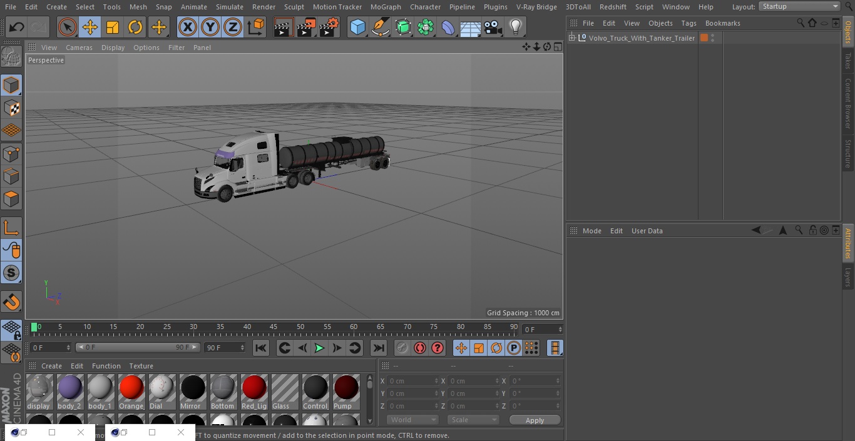Open the MoGraph menu
Screen dimensions: 855x441
click(386, 7)
